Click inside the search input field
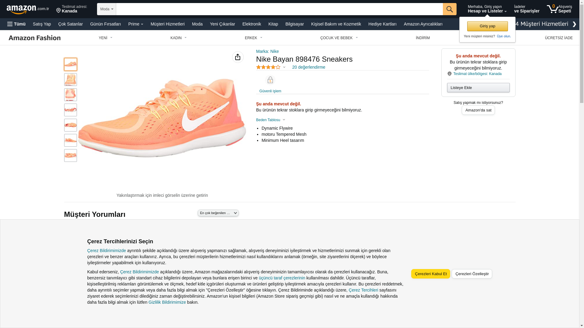Viewport: 584px width, 328px height. pyautogui.click(x=279, y=9)
